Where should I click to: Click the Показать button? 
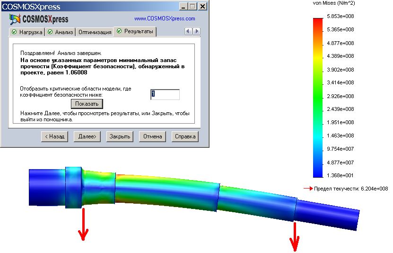(x=87, y=104)
